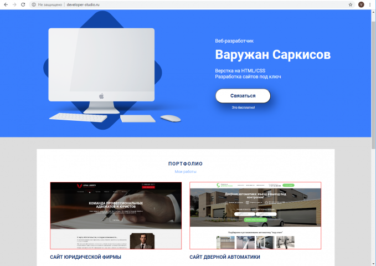The height and width of the screenshot is (266, 376).
Task: Open the door automation site thumbnail
Action: [255, 216]
